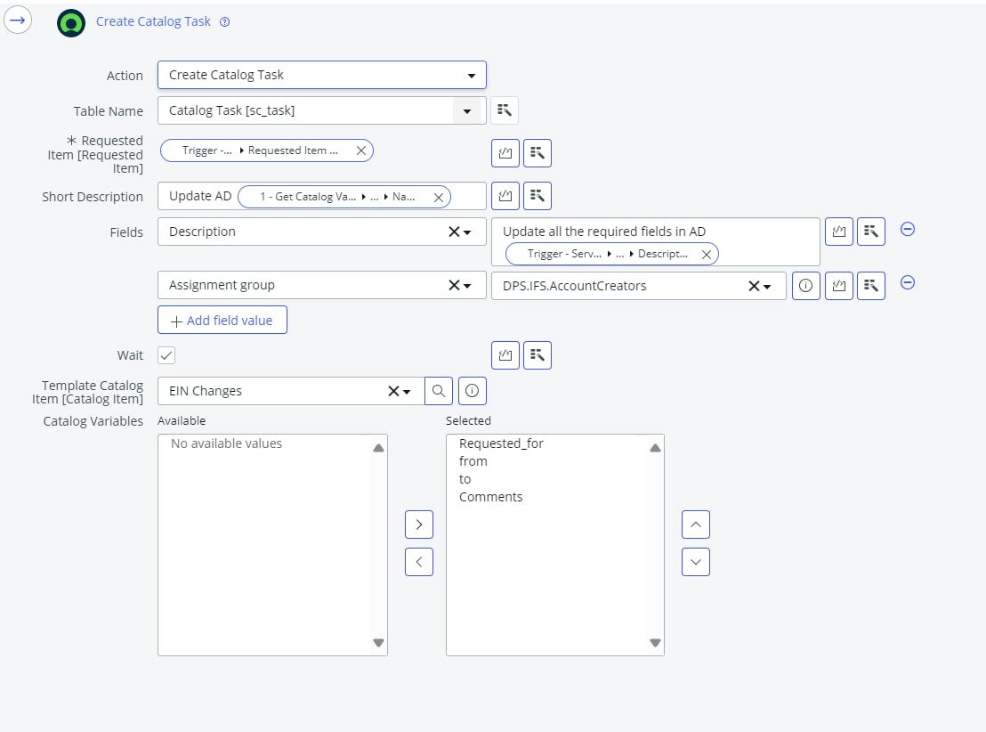The height and width of the screenshot is (732, 986).
Task: Remove the Get Catalog Variables pill from Short Description
Action: coord(439,197)
